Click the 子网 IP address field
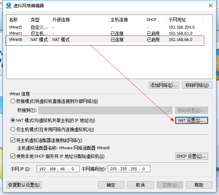The width and height of the screenshot is (219, 195). click(58, 169)
